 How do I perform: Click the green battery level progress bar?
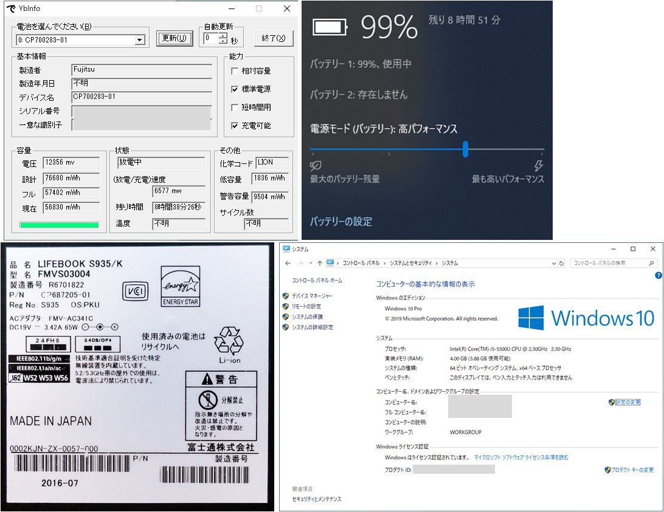60,225
